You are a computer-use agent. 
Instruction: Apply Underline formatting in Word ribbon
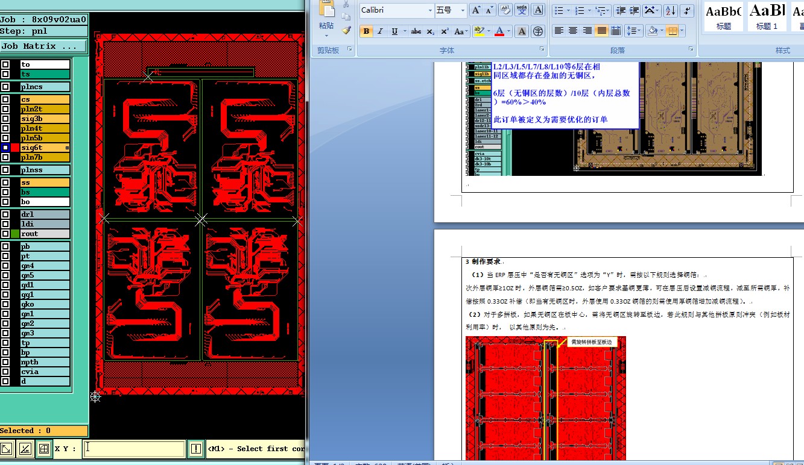(x=394, y=31)
